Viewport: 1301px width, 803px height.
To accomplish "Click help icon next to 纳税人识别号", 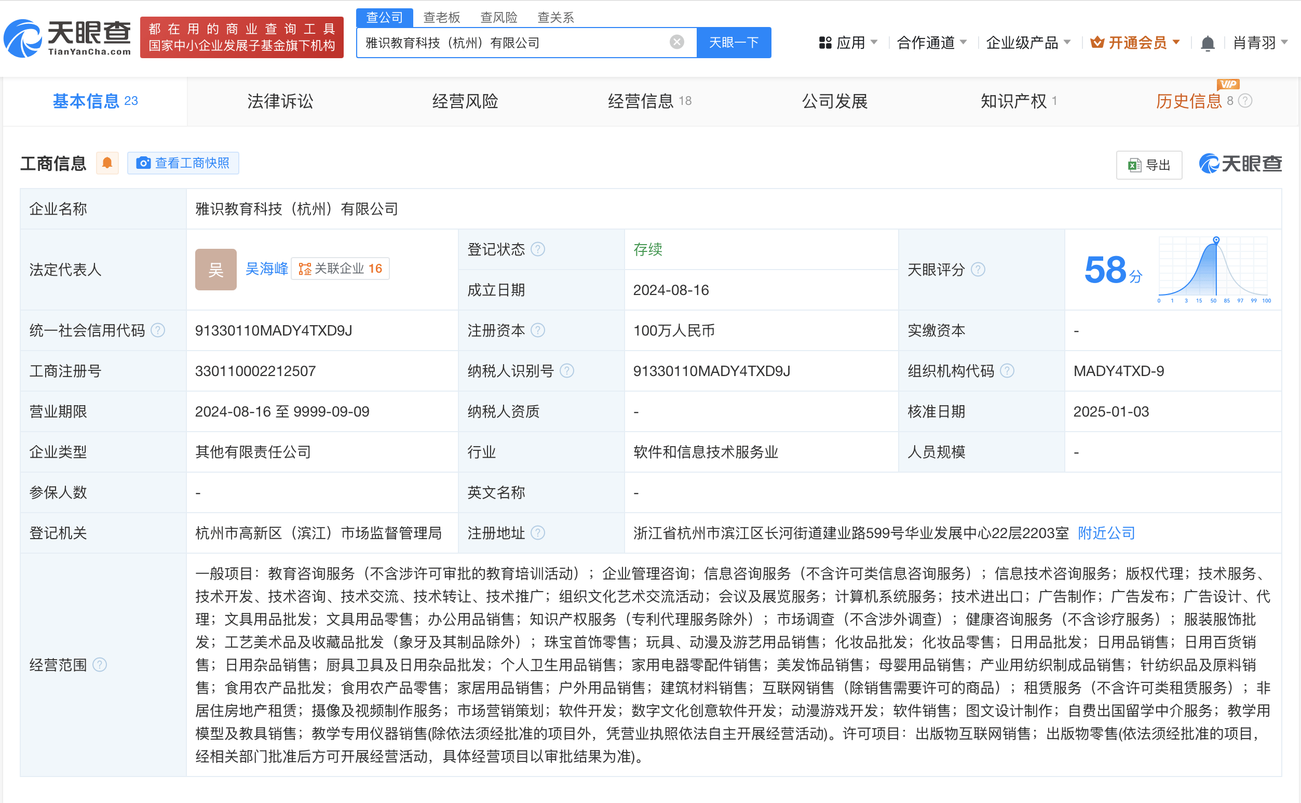I will pyautogui.click(x=567, y=371).
